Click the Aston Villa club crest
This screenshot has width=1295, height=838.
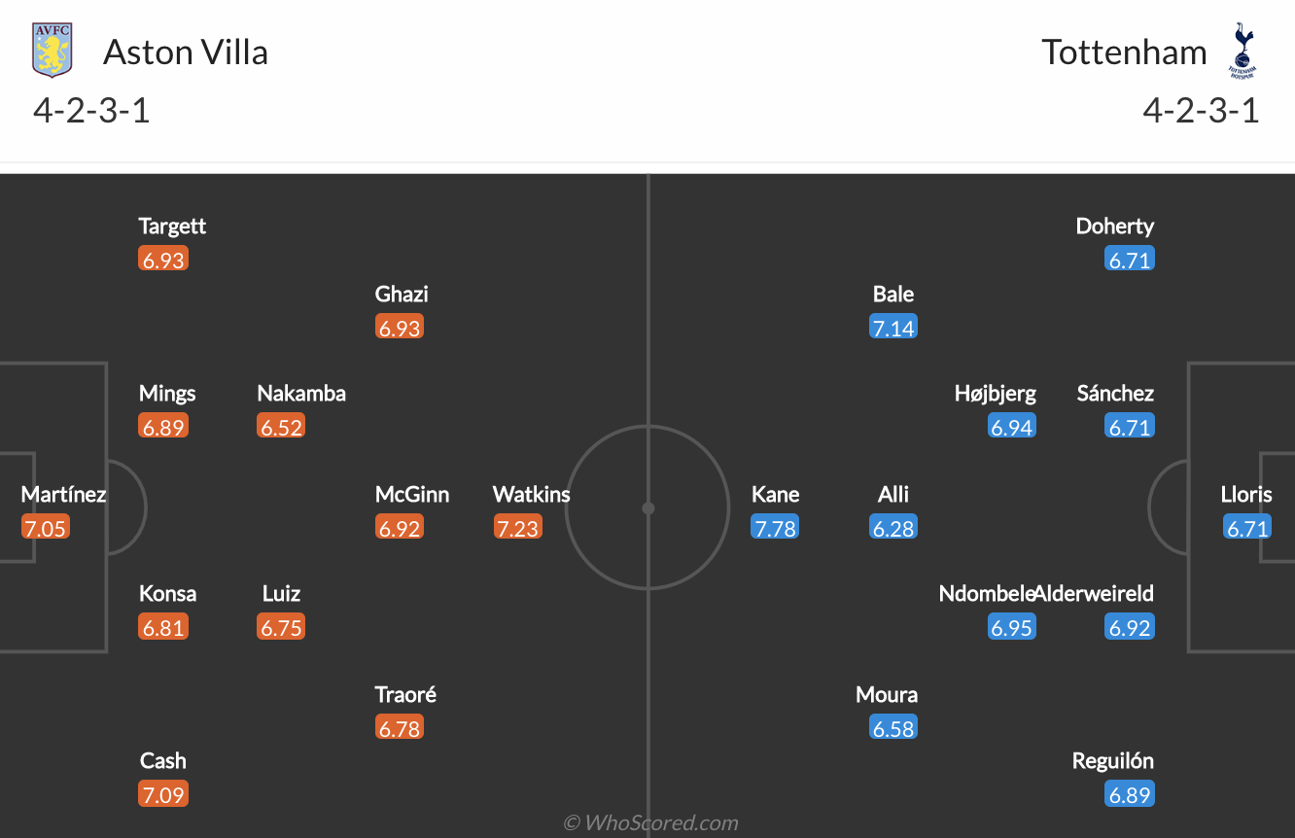click(52, 51)
